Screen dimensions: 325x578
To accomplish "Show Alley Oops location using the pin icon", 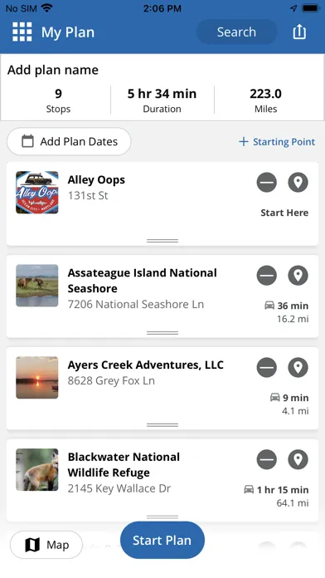I will point(298,183).
